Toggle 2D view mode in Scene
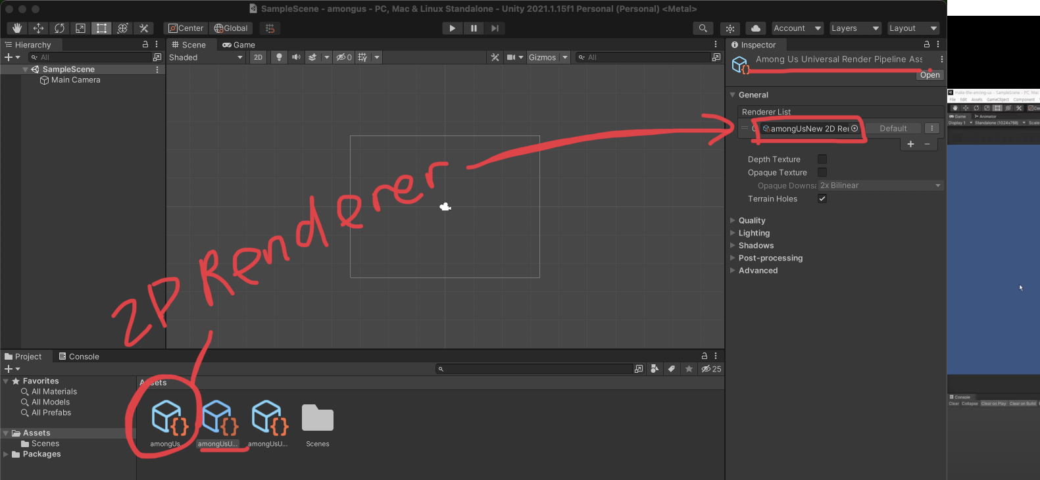This screenshot has width=1040, height=480. tap(258, 57)
